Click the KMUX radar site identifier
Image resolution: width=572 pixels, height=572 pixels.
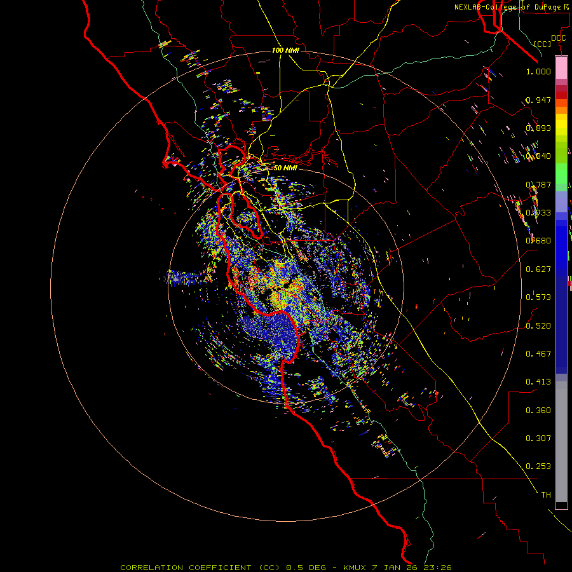point(355,568)
